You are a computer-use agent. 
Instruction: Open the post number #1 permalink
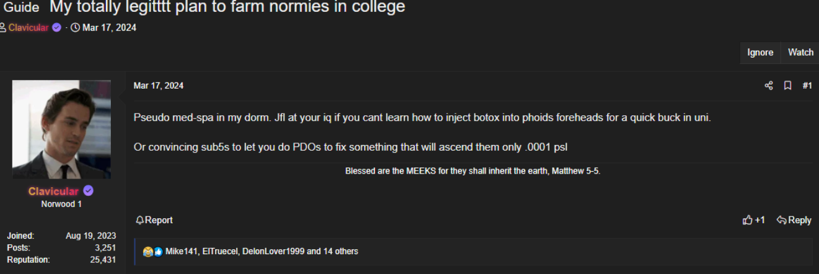point(807,86)
